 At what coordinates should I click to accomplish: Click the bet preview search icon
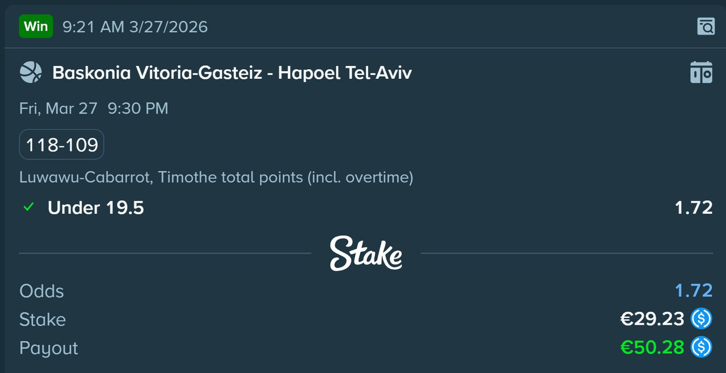(706, 26)
